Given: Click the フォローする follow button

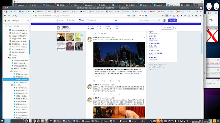Looking at the screenshot, I should 167,28.
